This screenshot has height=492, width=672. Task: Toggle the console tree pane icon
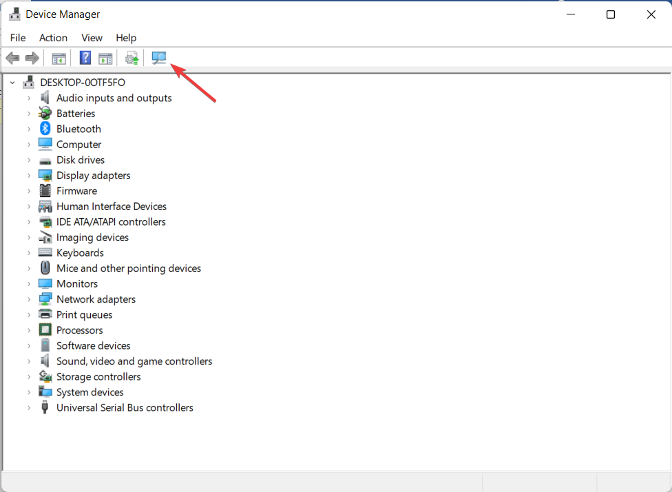pos(59,58)
